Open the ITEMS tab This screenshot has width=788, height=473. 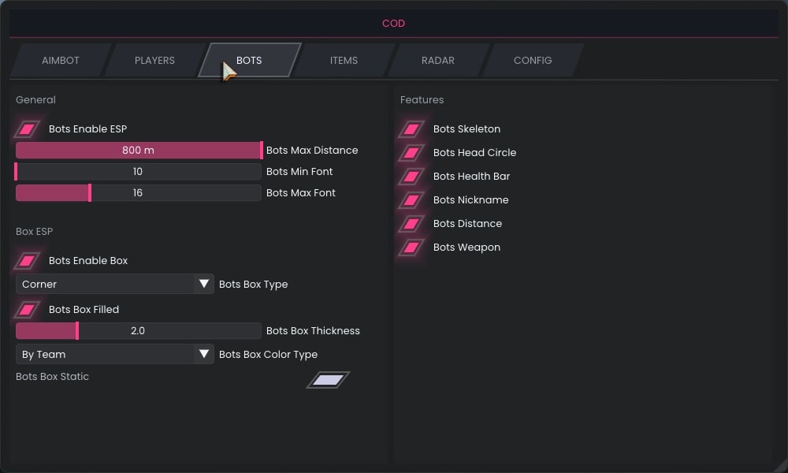pos(343,60)
